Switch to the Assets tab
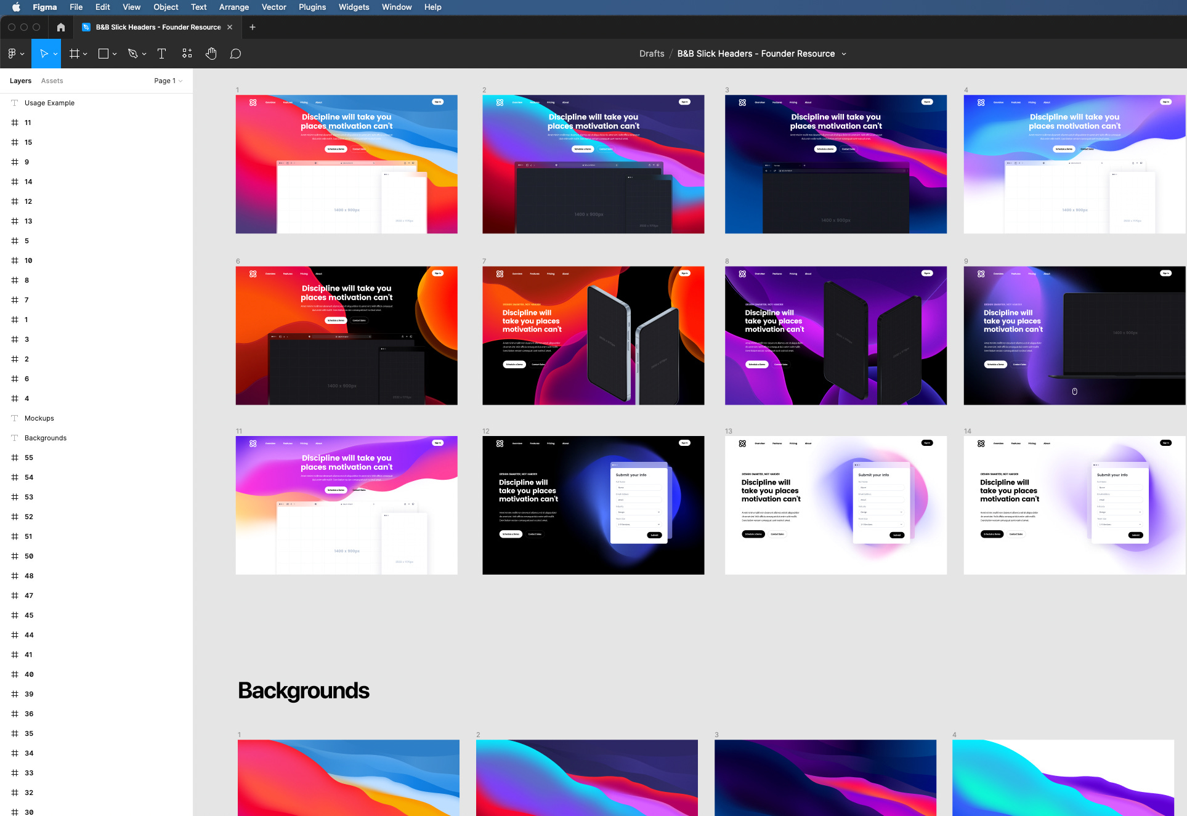 (52, 81)
